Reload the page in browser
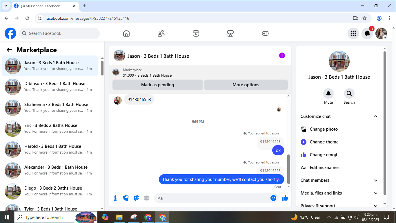The width and height of the screenshot is (396, 223). (27, 18)
